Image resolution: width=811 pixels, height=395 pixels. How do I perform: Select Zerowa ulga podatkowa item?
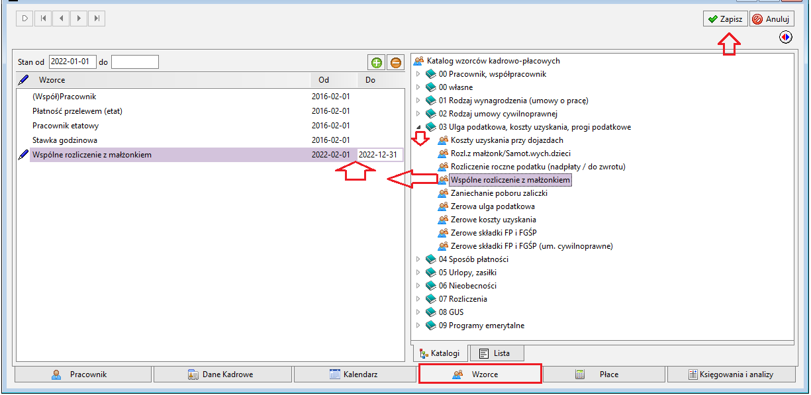point(493,206)
